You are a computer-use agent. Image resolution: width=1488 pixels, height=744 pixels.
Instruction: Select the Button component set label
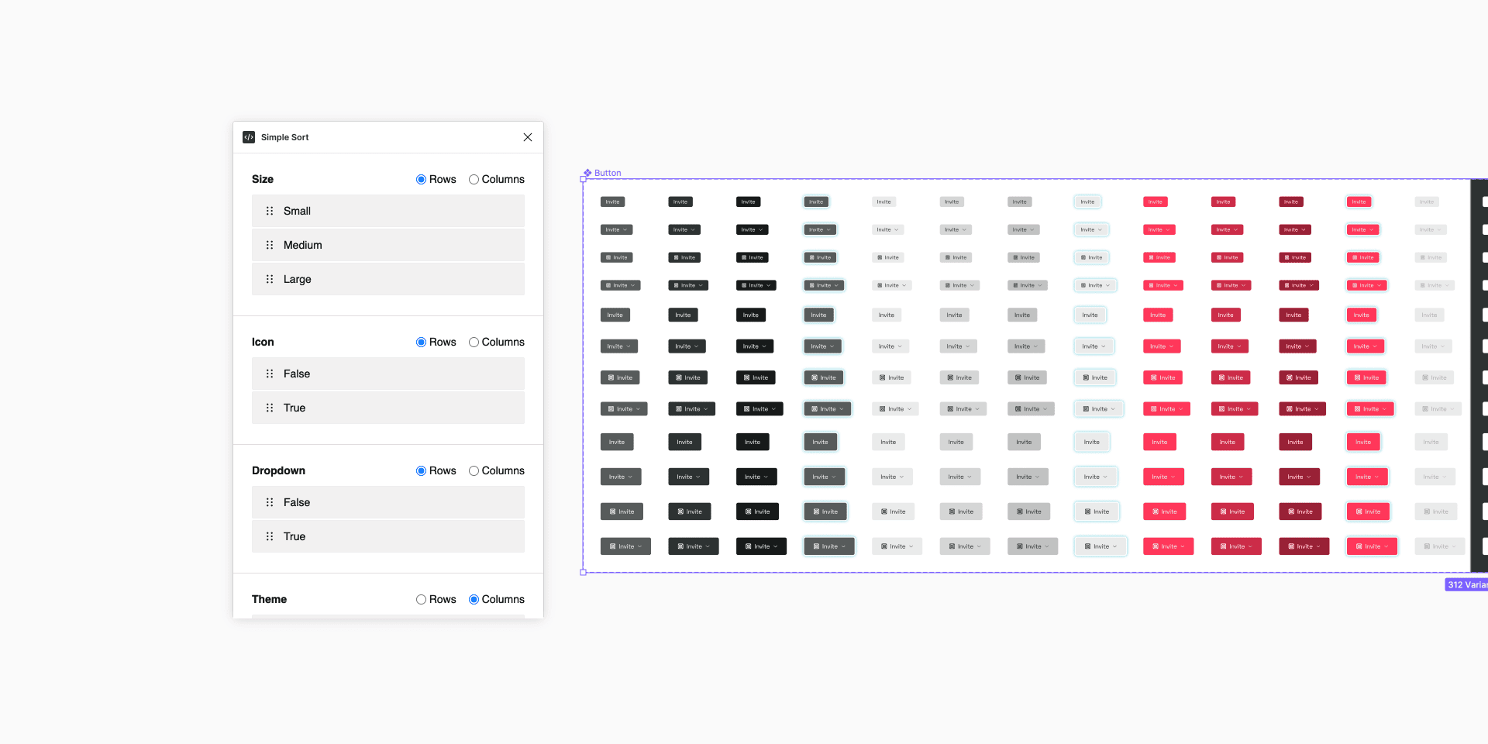pos(608,173)
